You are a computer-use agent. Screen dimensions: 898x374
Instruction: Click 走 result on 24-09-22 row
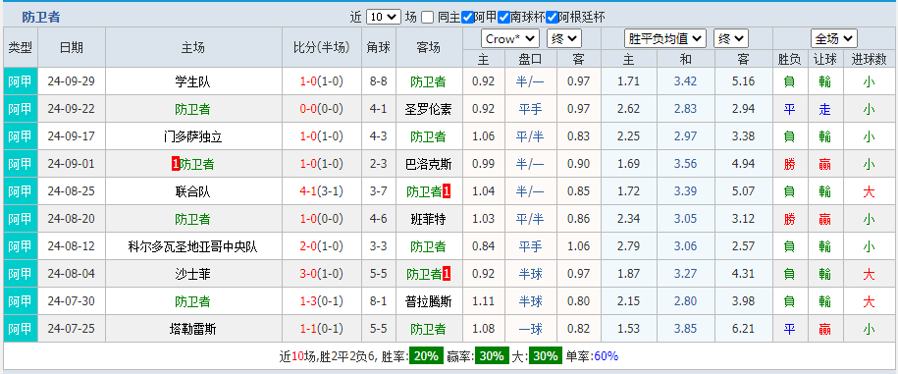click(x=824, y=109)
